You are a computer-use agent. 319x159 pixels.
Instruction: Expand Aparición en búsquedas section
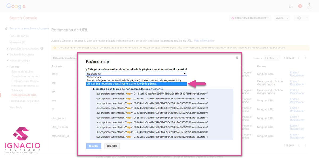click(x=24, y=48)
